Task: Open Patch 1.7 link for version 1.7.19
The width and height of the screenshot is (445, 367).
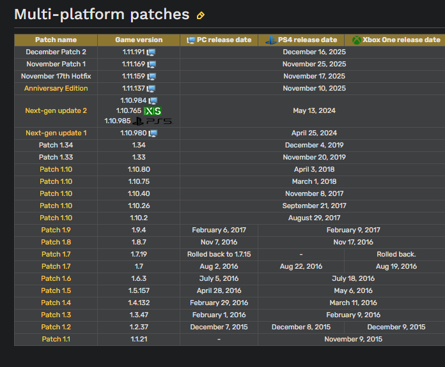Action: [56, 255]
